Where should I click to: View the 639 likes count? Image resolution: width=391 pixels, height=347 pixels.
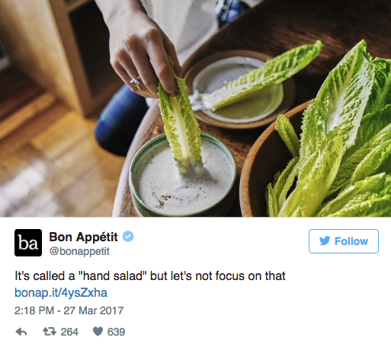pos(116,332)
